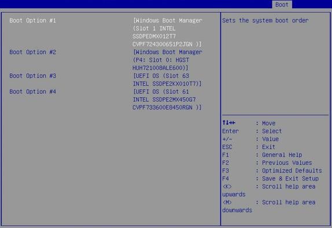Click the F2 : Previous Values hint
The image size is (332, 228).
pos(267,163)
